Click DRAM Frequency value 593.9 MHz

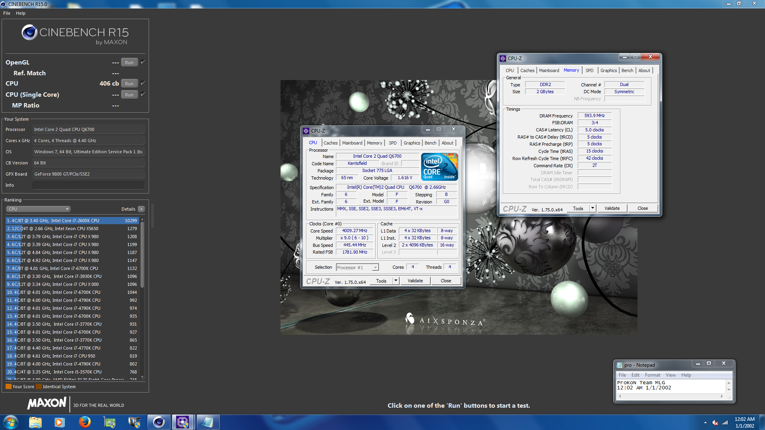click(x=594, y=116)
